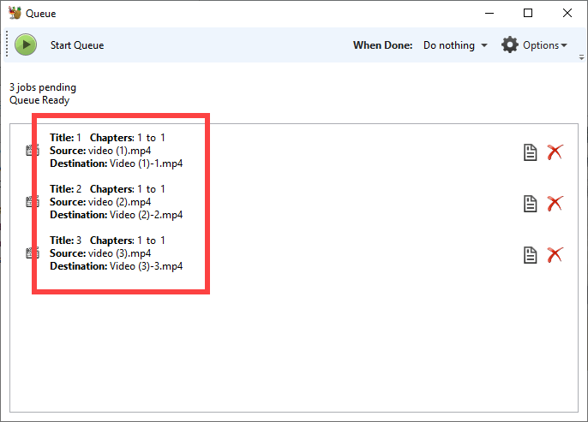Edit the video (3).mp4 job via document icon

click(530, 255)
